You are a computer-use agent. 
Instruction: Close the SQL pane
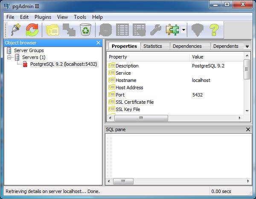[248, 129]
